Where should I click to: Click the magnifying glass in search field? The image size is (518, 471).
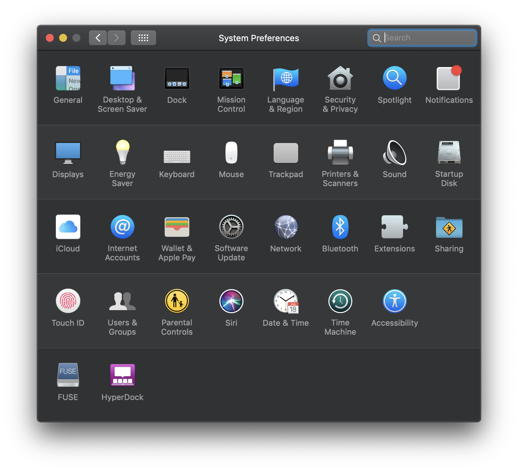point(377,38)
